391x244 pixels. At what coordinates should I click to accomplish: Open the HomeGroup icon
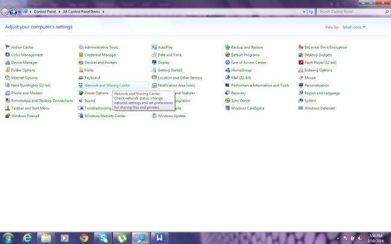(x=227, y=70)
